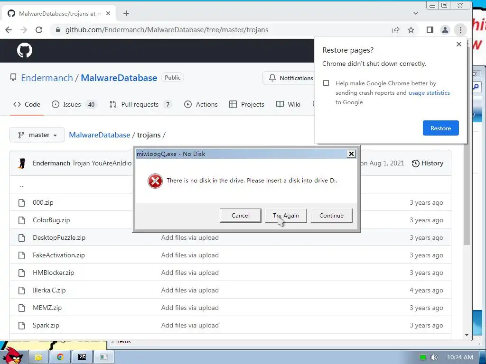Click the Angry Birds start button
486x364 pixels.
14,356
